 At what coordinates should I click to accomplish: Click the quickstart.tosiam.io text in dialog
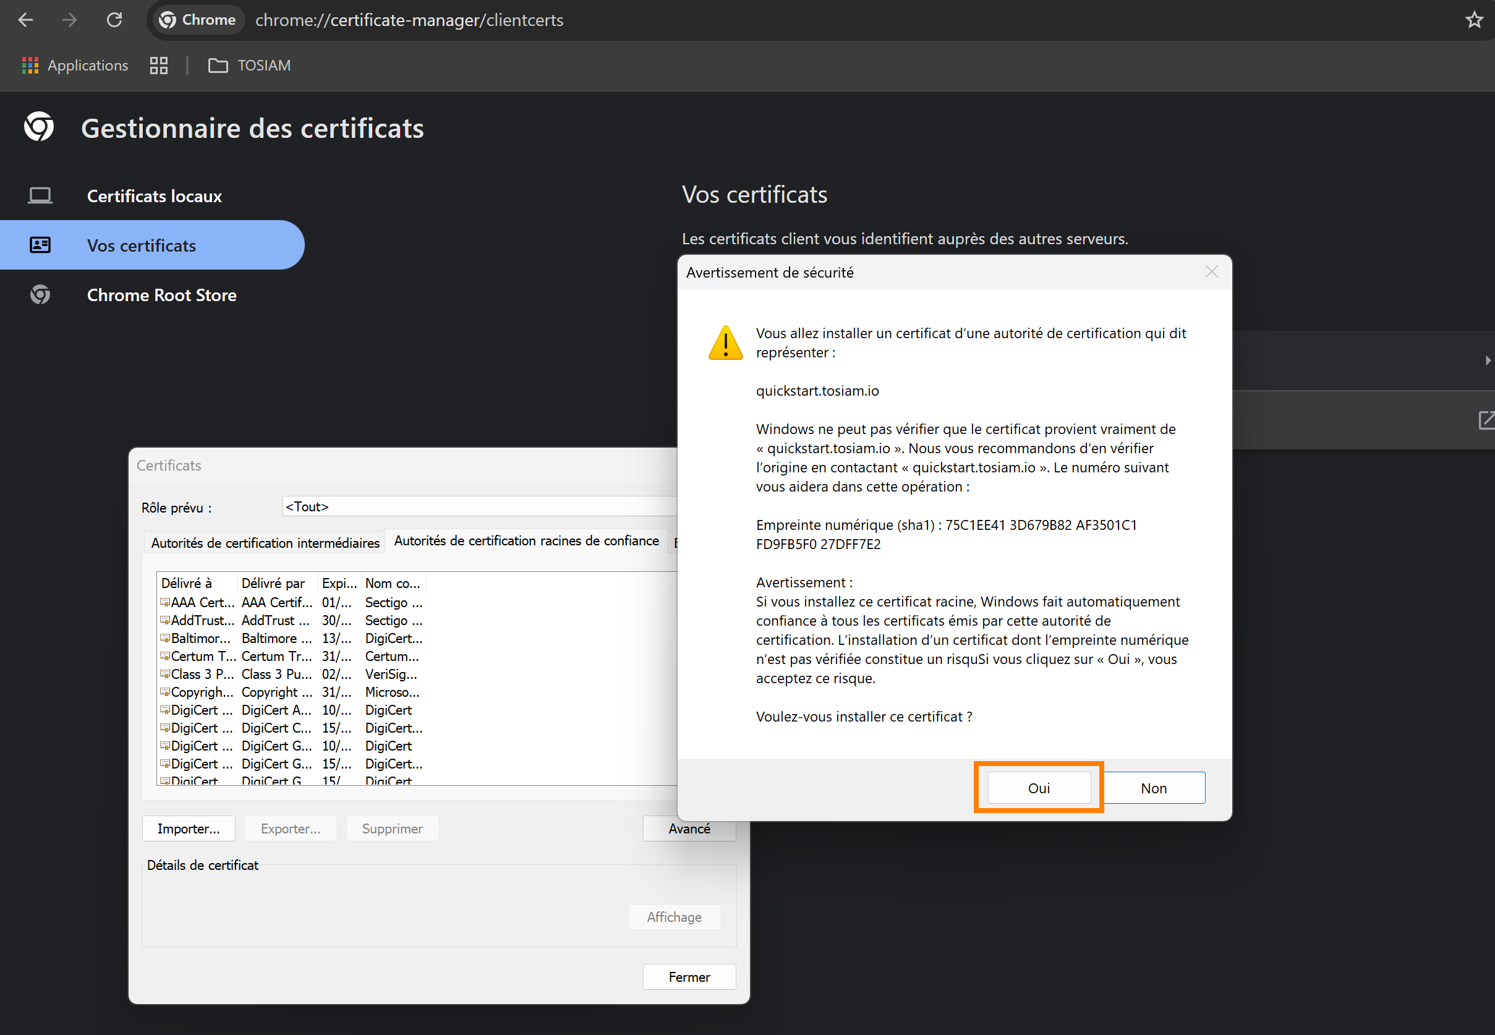point(817,390)
